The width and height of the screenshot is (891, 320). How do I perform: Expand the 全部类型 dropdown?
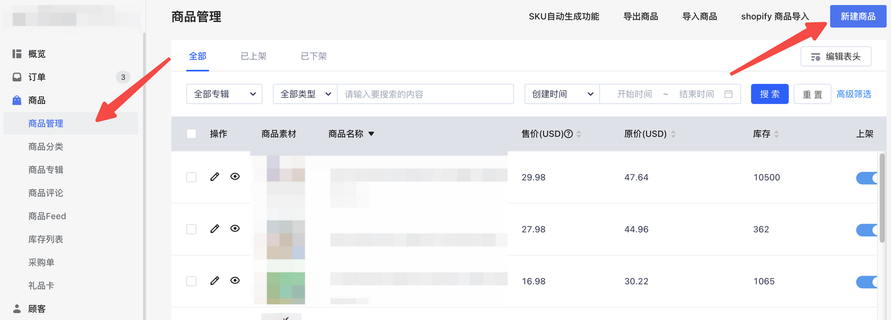305,94
